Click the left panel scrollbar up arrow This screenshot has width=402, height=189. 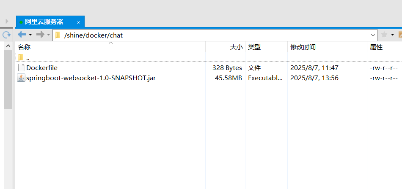pos(8,45)
